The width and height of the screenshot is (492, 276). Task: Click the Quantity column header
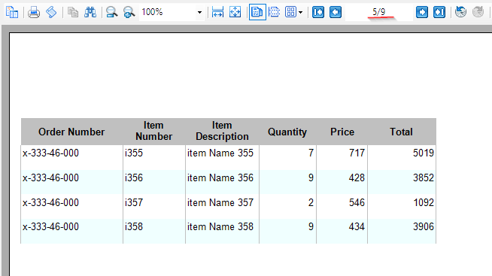tap(287, 132)
